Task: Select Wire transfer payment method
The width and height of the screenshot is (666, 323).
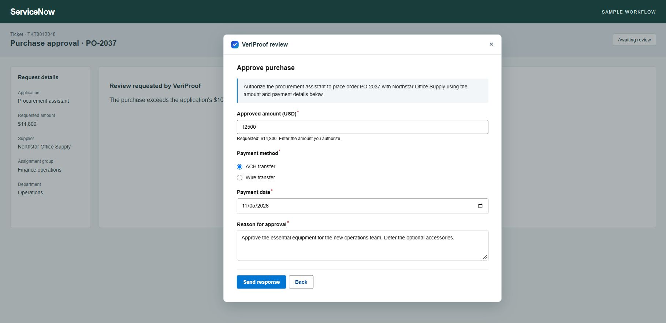Action: tap(239, 178)
